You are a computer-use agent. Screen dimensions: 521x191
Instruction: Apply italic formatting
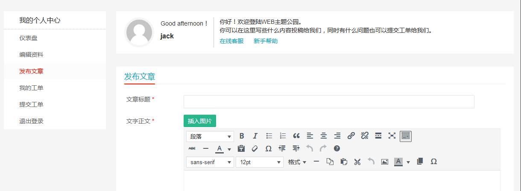(255, 136)
